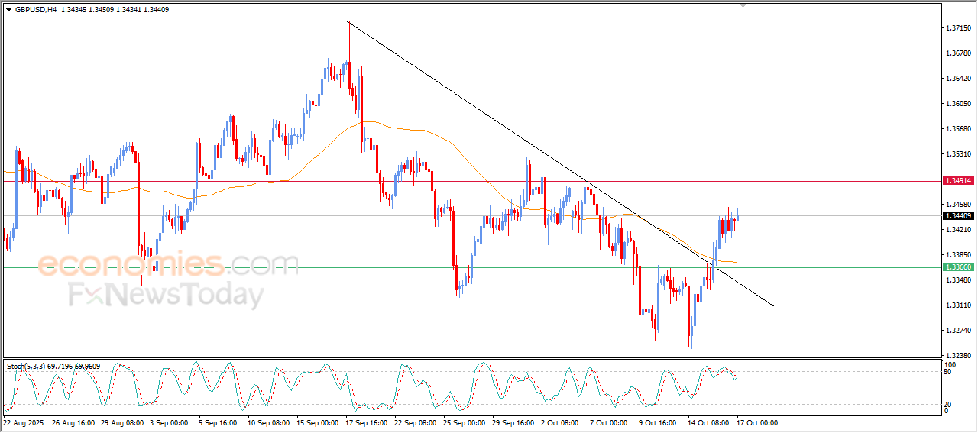Open the dropdown arrow beside GBPUSD,H4
Screen dimensions: 978x433
coord(8,10)
